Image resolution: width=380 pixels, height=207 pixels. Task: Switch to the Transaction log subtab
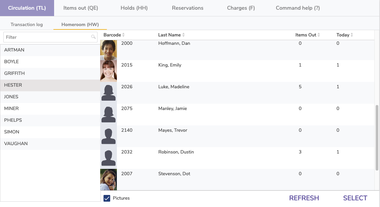click(27, 24)
